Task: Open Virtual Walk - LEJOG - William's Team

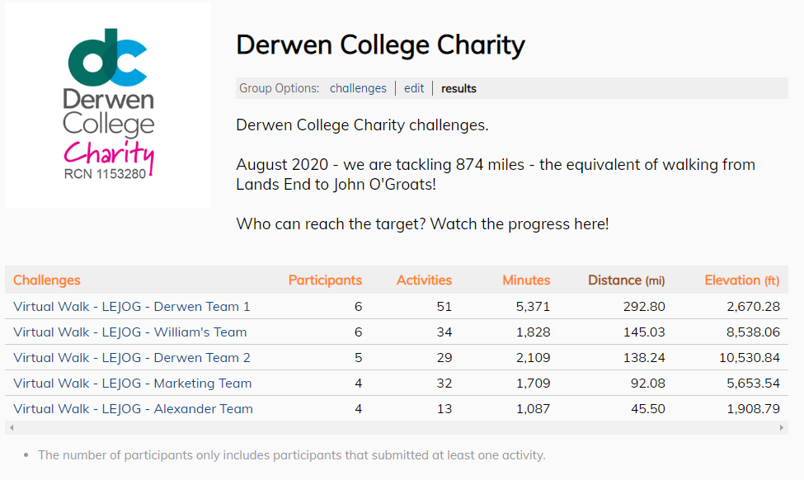Action: point(130,332)
